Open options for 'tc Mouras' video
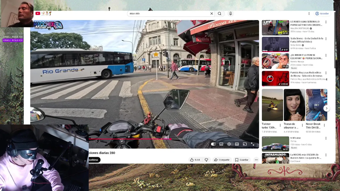The width and height of the screenshot is (340, 191). point(326,138)
